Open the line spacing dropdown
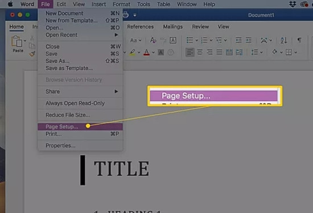313x213 pixels. point(257,52)
